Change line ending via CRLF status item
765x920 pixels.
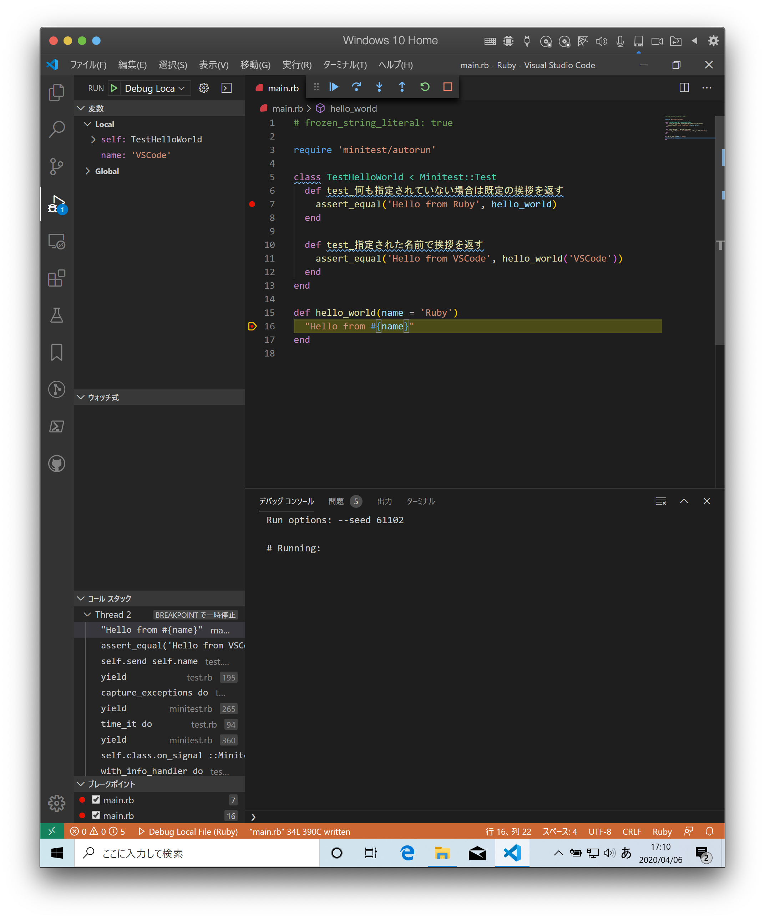[x=631, y=831]
